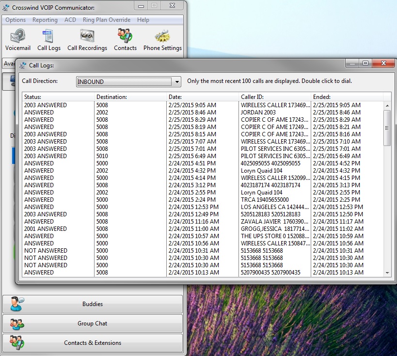Click the Group Chat panel icon

pyautogui.click(x=17, y=324)
